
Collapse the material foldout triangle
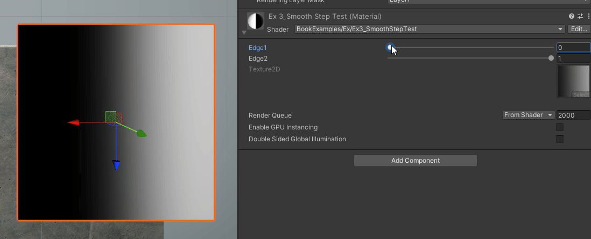coord(244,33)
